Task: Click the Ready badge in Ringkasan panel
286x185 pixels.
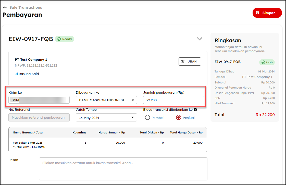Action: 267,62
